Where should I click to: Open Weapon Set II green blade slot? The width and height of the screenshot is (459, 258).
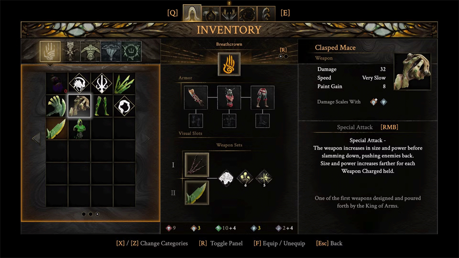pyautogui.click(x=197, y=193)
